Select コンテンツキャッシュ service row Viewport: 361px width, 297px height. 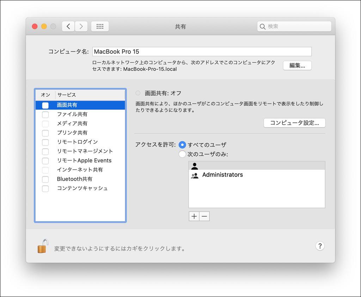80,188
